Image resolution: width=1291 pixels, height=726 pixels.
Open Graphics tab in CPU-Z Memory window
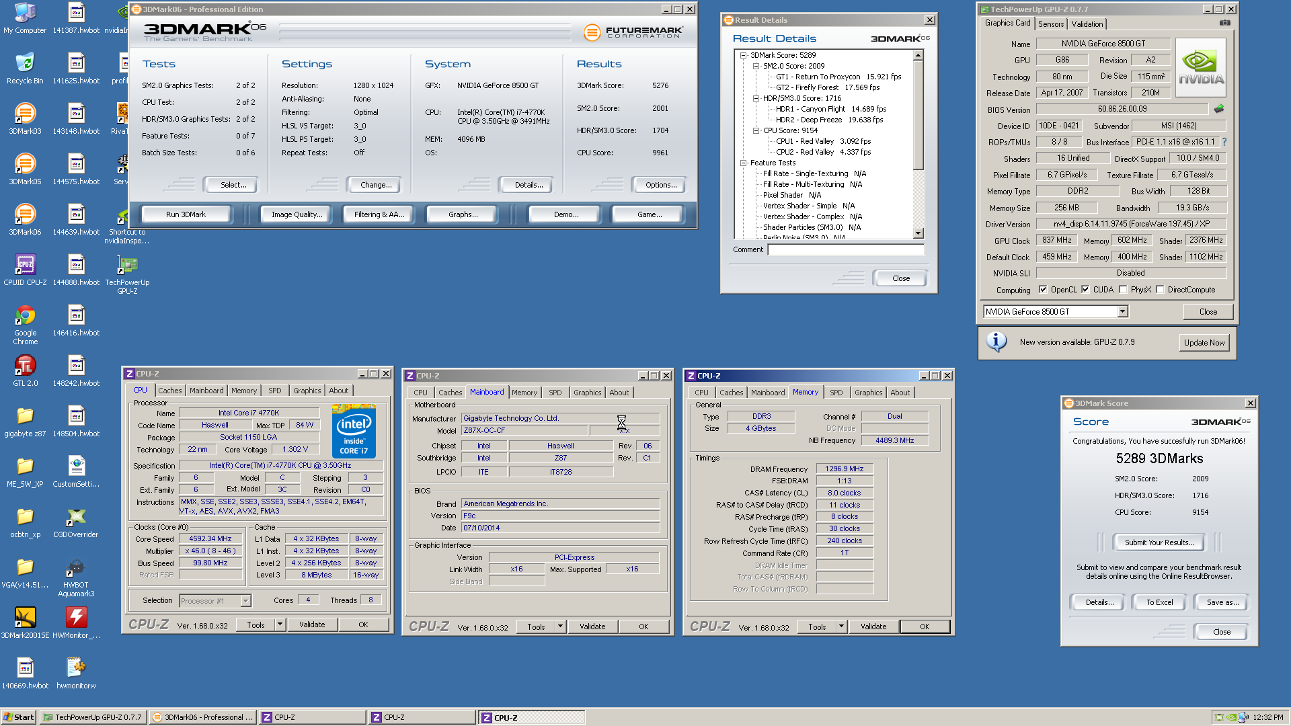(x=868, y=393)
